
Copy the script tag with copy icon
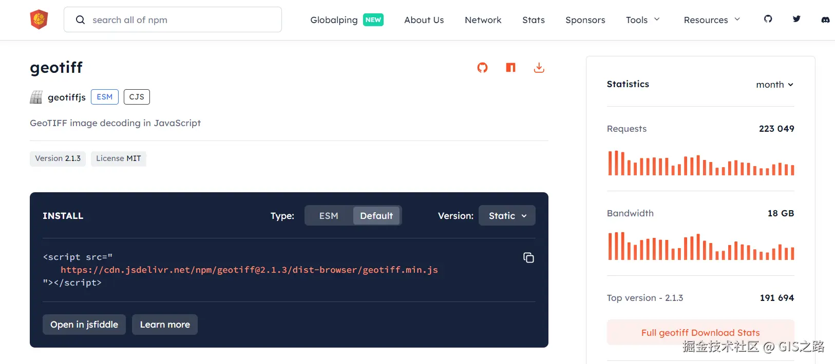(x=528, y=257)
